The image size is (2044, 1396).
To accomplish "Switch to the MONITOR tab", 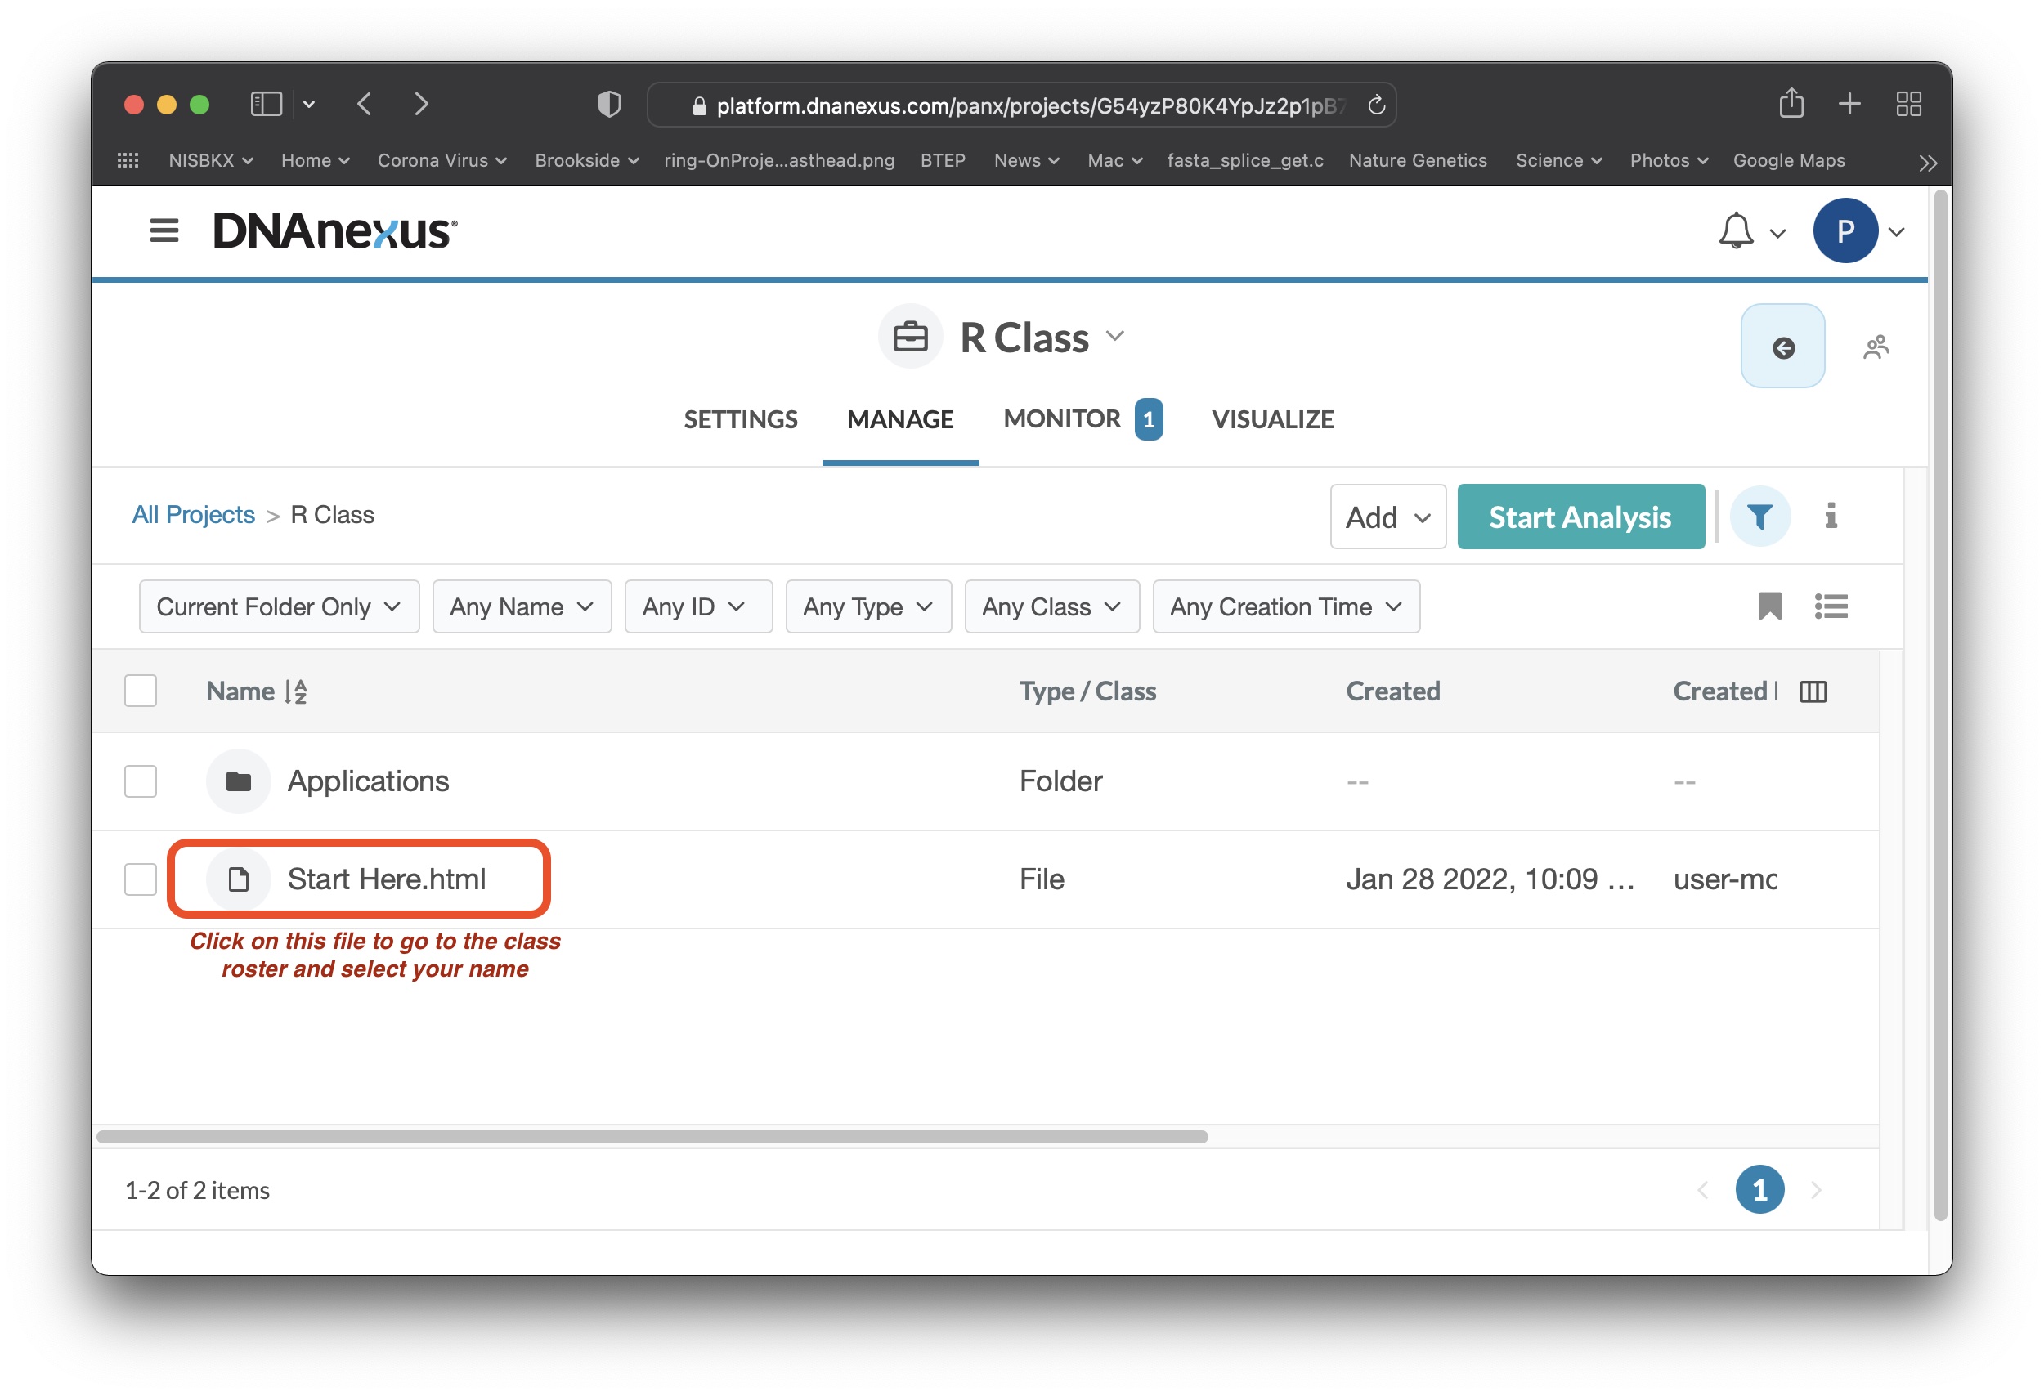I will 1061,419.
